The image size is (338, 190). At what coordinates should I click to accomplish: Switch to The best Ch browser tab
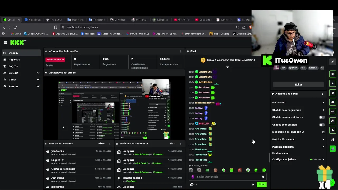click(54, 20)
